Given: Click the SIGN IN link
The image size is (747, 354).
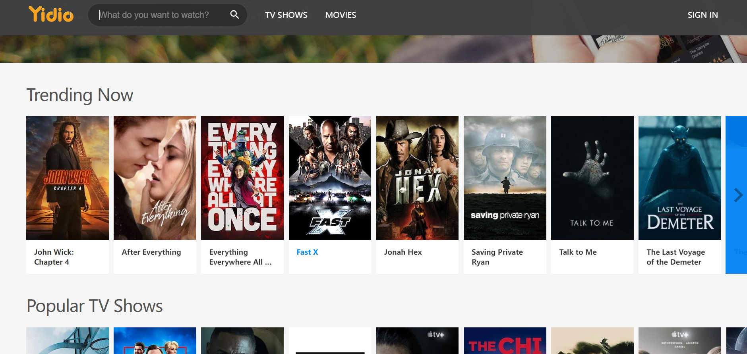Looking at the screenshot, I should pyautogui.click(x=702, y=15).
